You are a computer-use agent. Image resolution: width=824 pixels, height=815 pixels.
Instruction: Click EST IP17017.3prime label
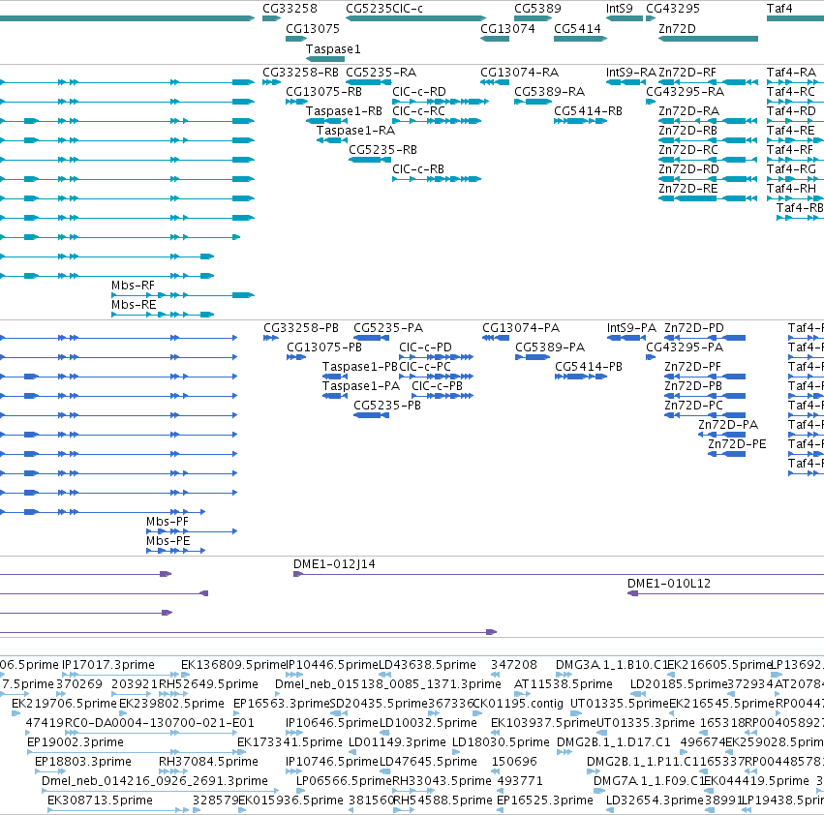[107, 665]
